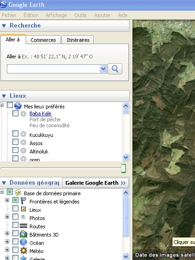Click the placemark icon next to Baba Kale
195x260 pixels.
coord(23,114)
